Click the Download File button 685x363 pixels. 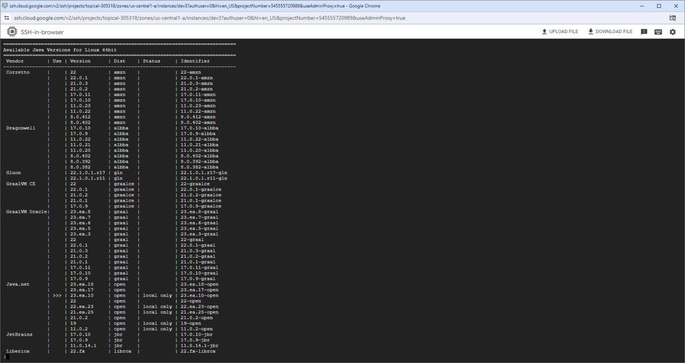tap(610, 32)
